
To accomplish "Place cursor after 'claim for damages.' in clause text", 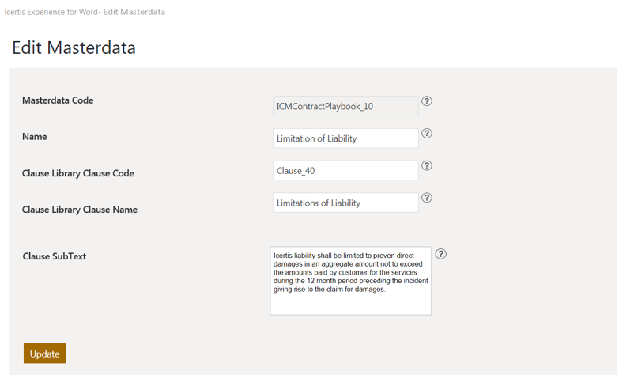I will [386, 290].
